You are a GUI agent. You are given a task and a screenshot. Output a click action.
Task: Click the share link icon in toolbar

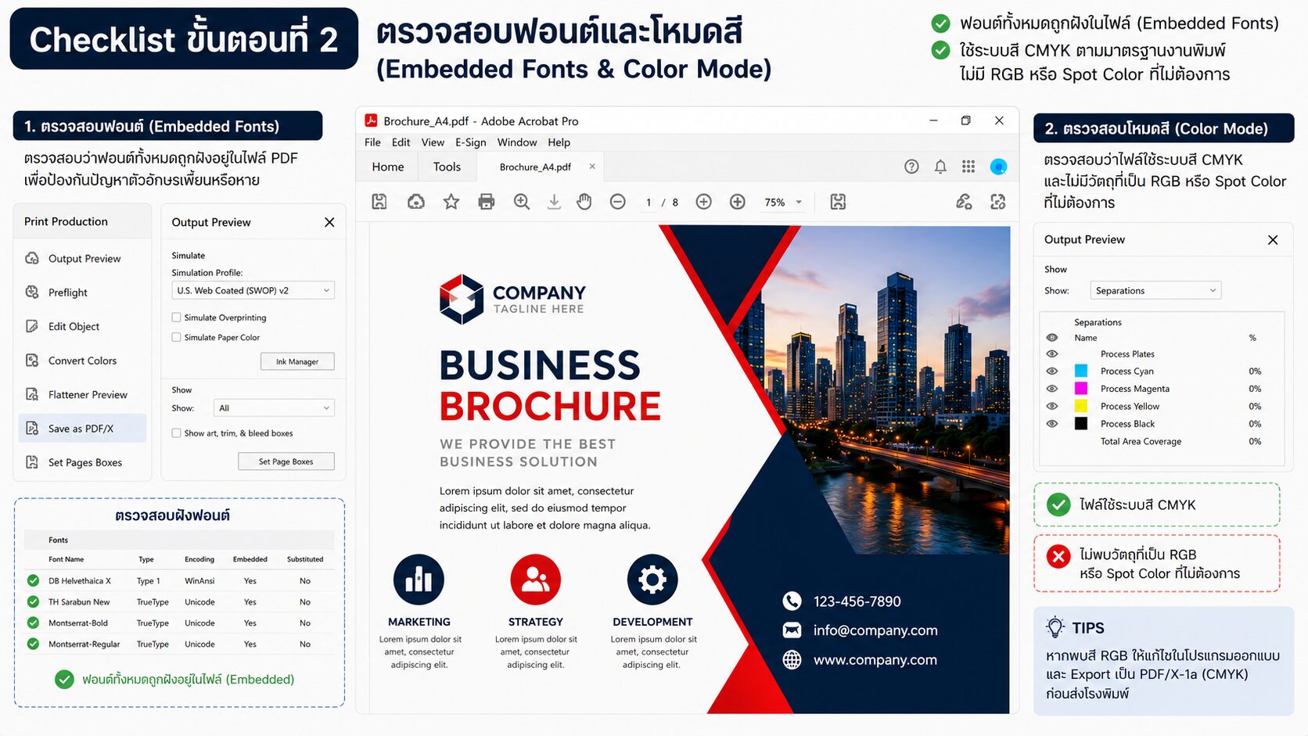(x=964, y=202)
